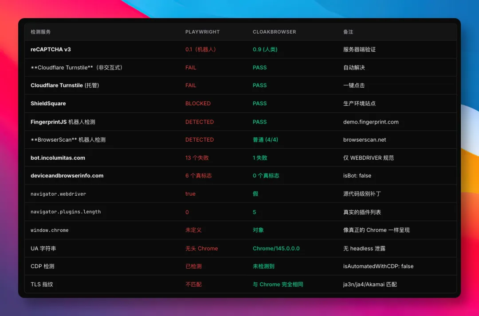Select the navigator.plugins.length row label

(65, 212)
